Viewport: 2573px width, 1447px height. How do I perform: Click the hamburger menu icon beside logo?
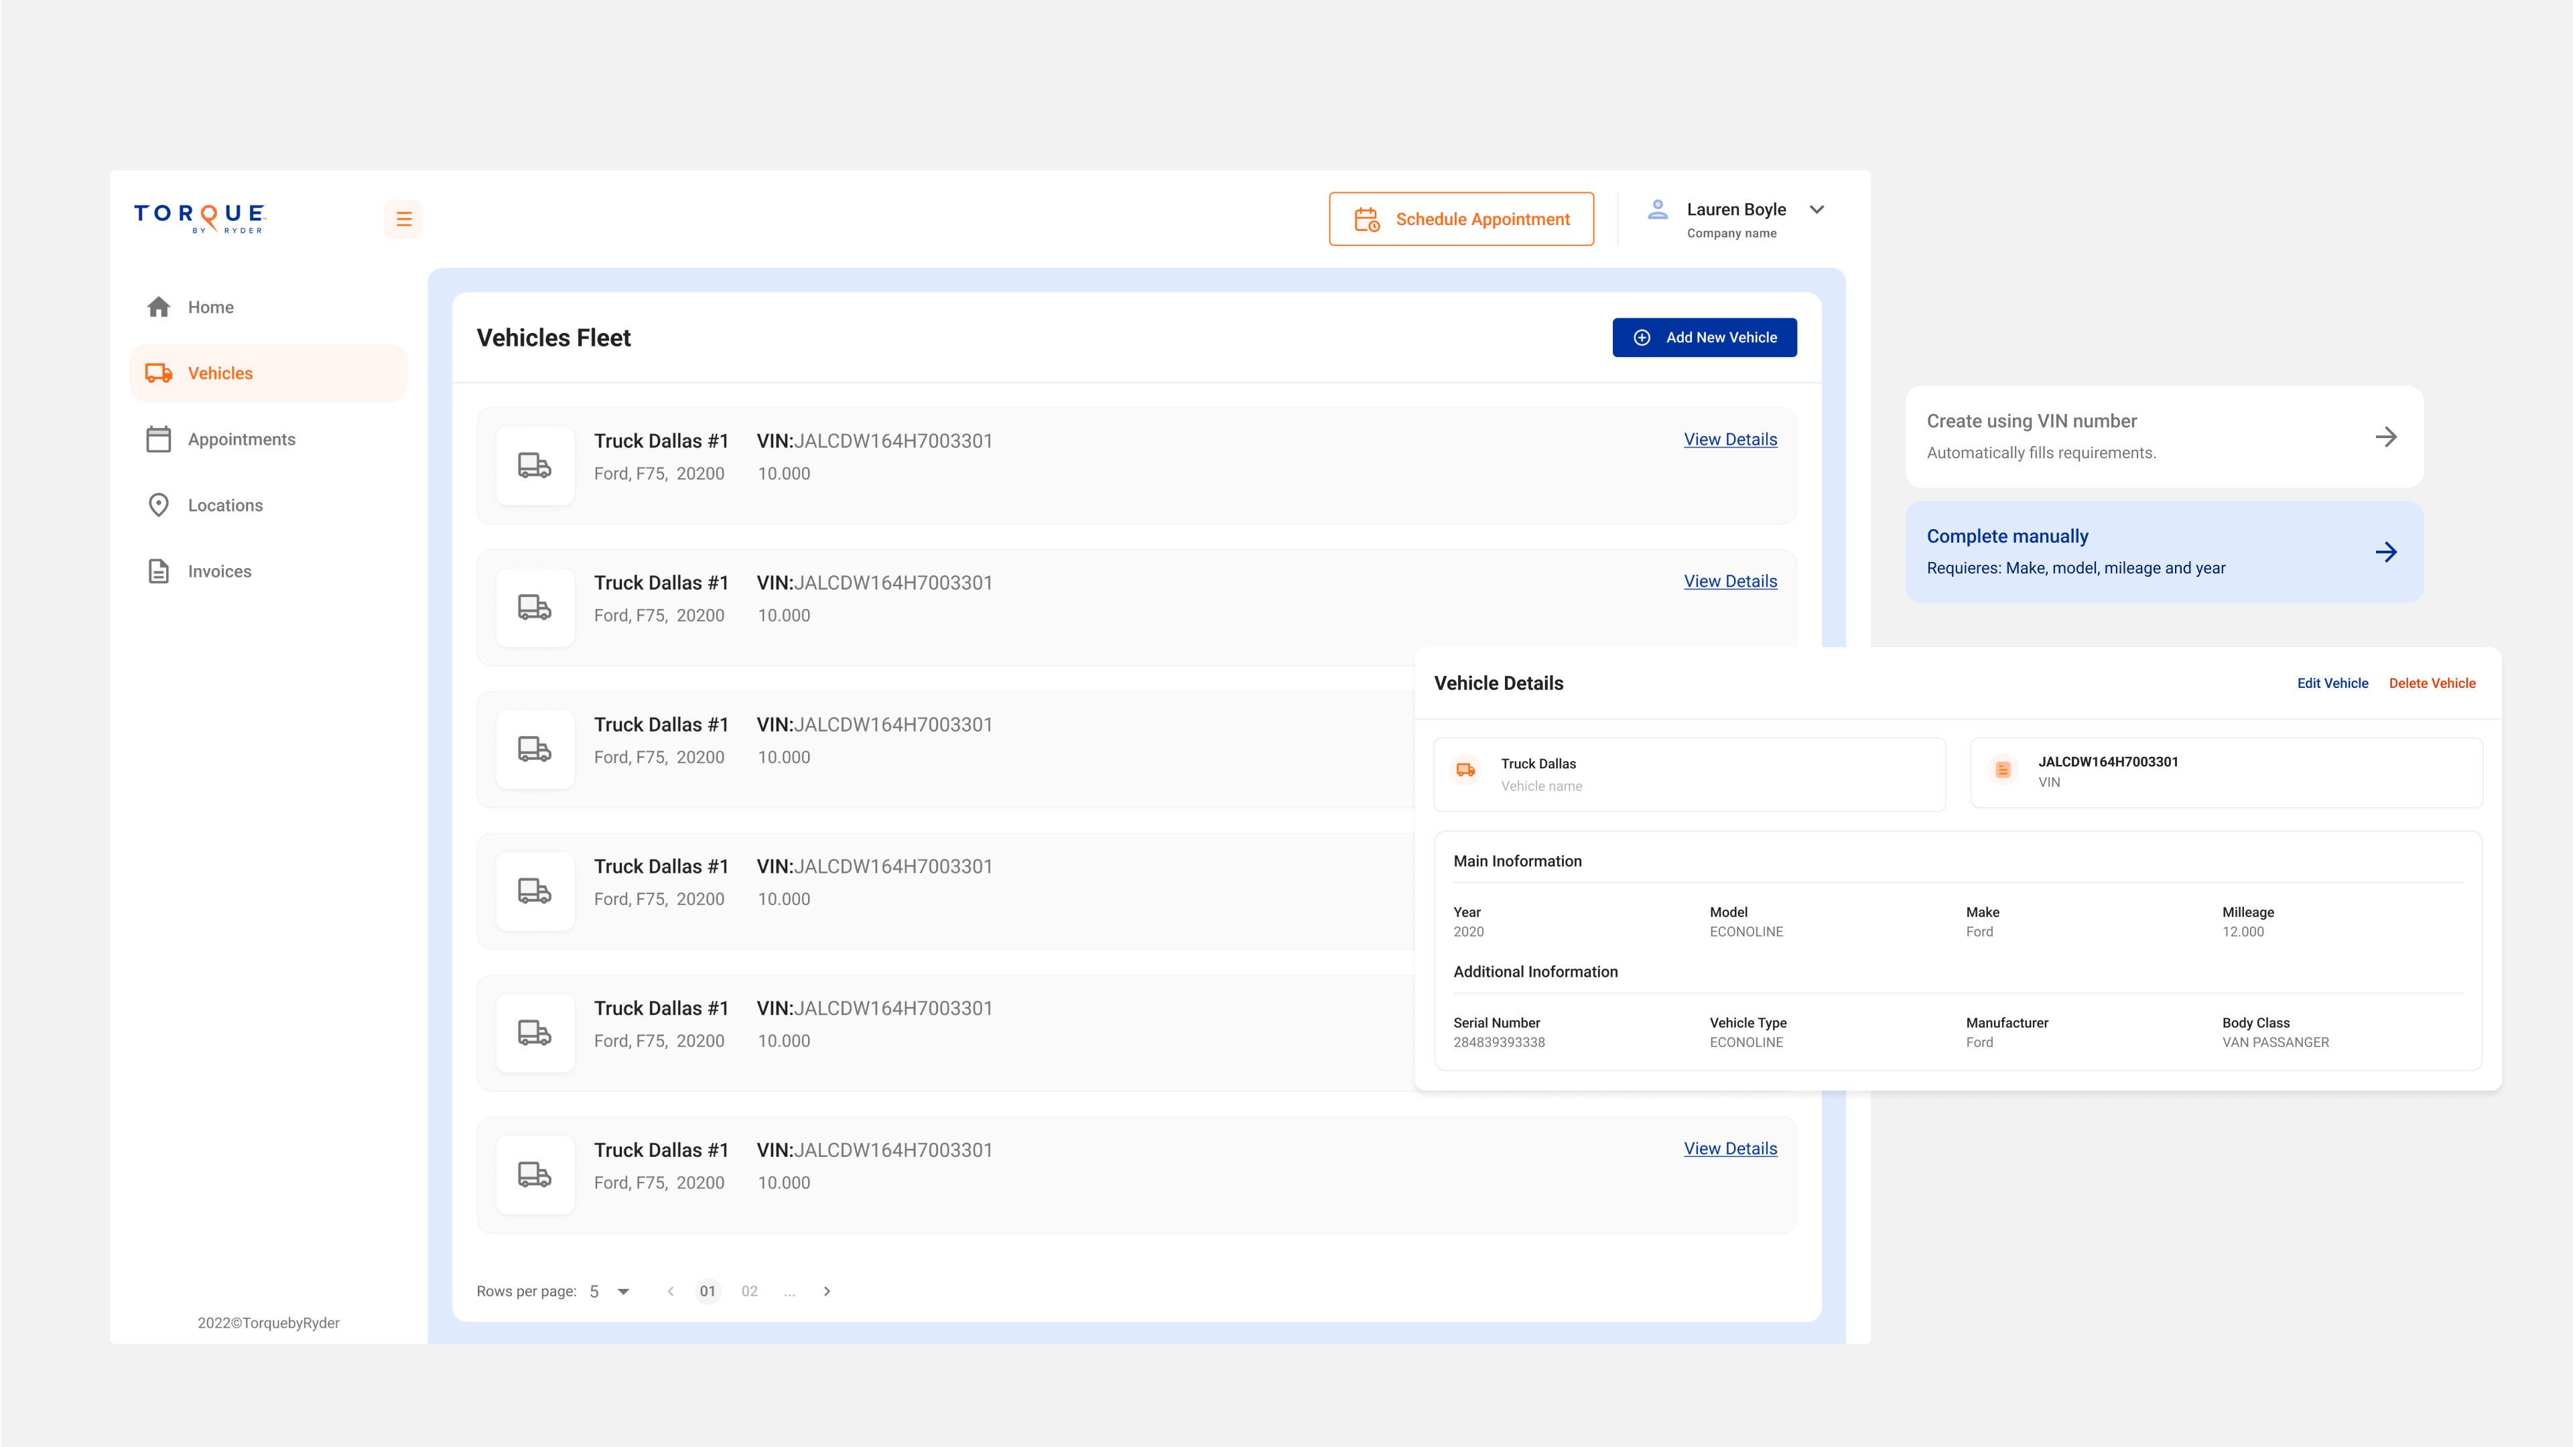pos(403,218)
